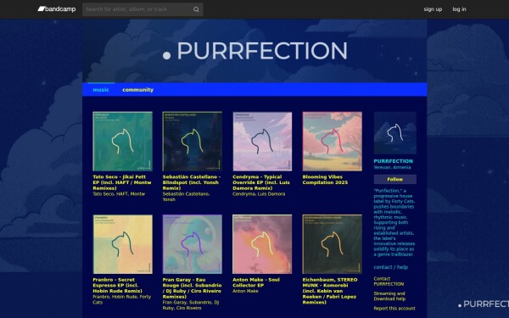Click the 'Cendryma, Luis Damora' artist text
The height and width of the screenshot is (318, 509).
[259, 193]
